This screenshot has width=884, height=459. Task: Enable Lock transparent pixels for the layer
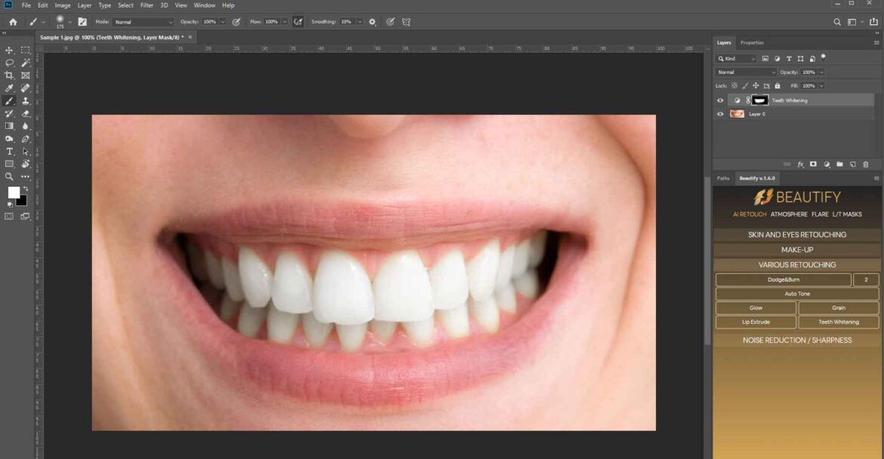pyautogui.click(x=734, y=85)
